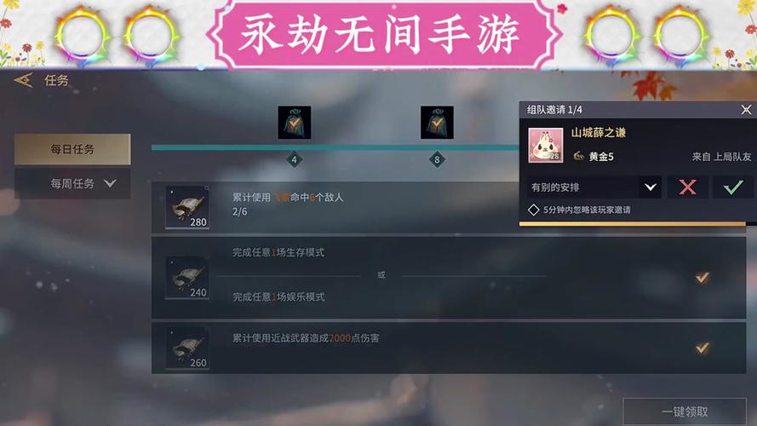This screenshot has width=757, height=426.
Task: Decline the team invite with red X
Action: pyautogui.click(x=687, y=187)
